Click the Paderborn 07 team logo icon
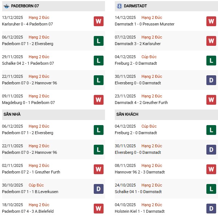This screenshot has width=218, height=216. pyautogui.click(x=6, y=6)
